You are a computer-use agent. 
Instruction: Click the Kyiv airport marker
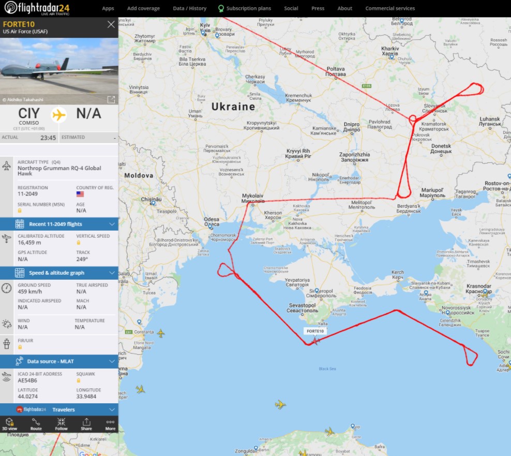point(203,33)
